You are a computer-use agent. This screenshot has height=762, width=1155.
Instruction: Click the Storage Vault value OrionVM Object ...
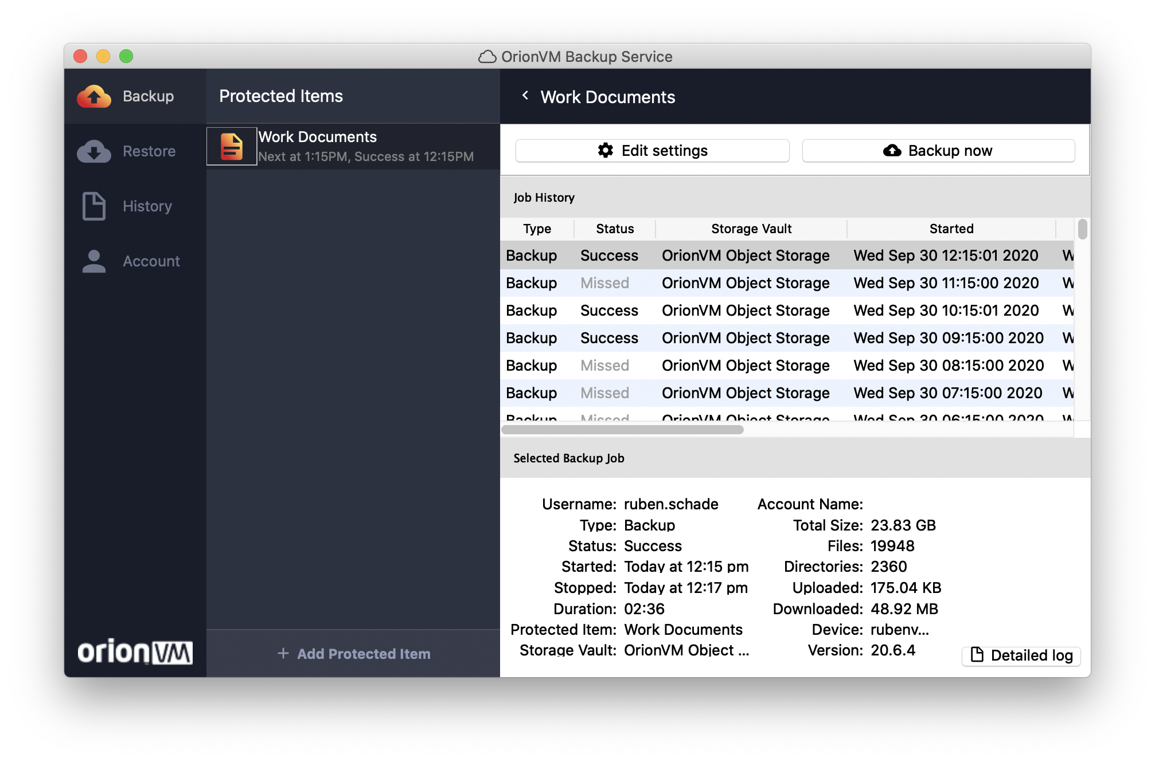click(x=686, y=650)
